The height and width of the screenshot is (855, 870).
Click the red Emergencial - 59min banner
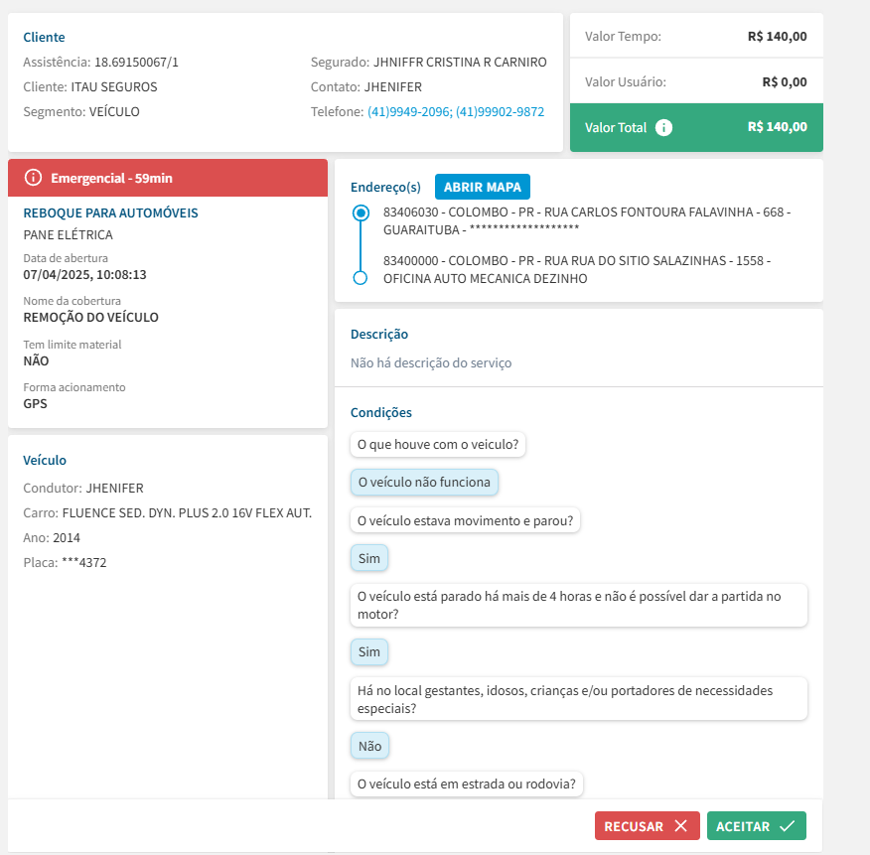point(167,178)
